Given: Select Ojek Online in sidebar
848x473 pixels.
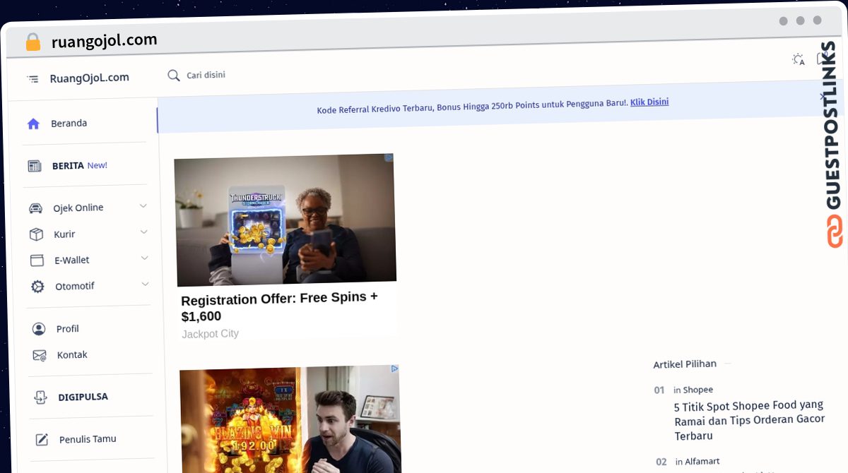Looking at the screenshot, I should (x=78, y=208).
